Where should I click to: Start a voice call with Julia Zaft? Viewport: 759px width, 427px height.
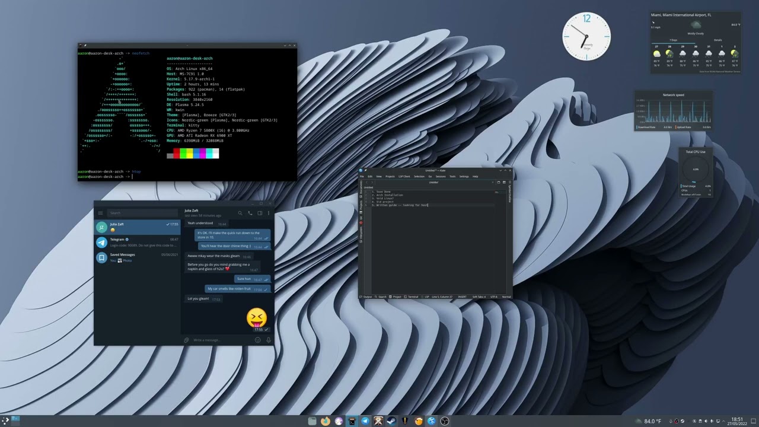coord(250,213)
